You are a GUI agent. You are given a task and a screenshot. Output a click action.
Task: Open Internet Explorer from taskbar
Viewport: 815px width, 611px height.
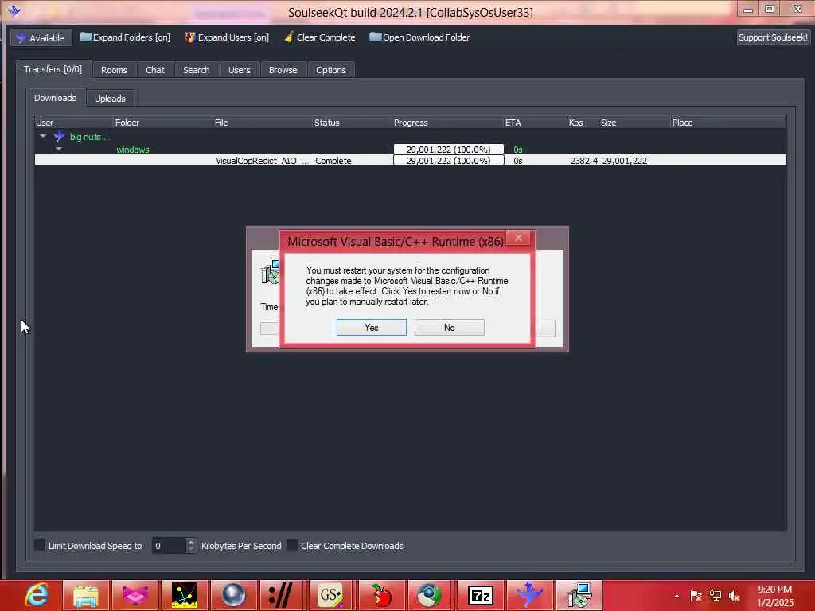click(37, 595)
